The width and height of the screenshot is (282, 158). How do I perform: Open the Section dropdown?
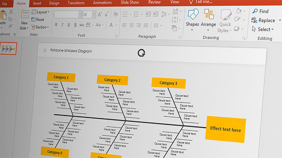(40, 27)
